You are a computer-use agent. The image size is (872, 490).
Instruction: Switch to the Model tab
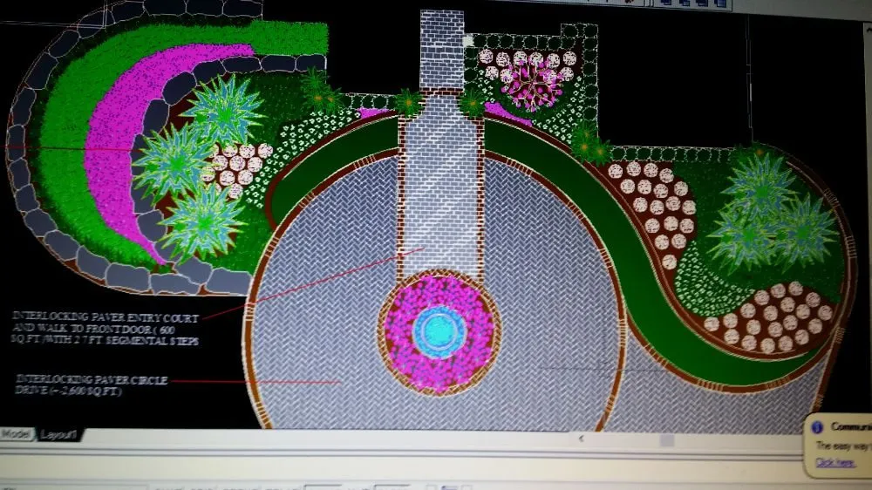16,433
